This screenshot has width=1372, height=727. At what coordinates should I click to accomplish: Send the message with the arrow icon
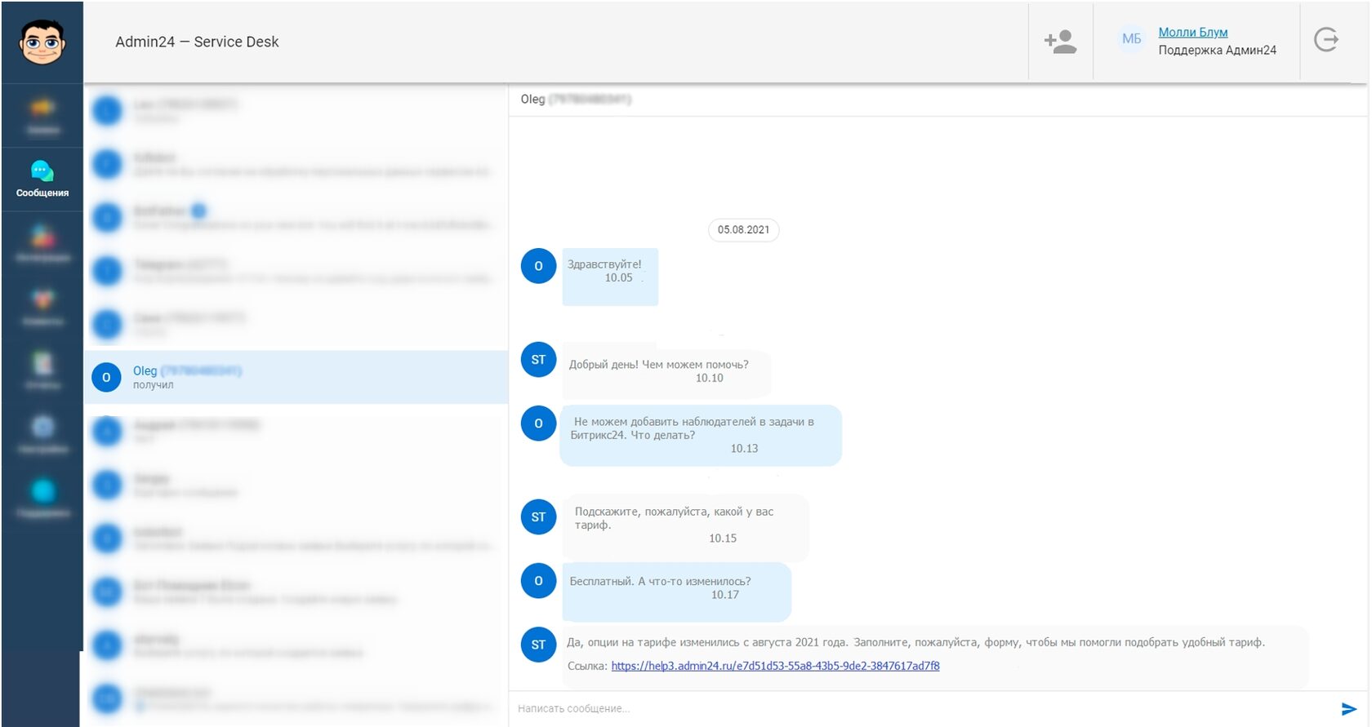coord(1348,709)
